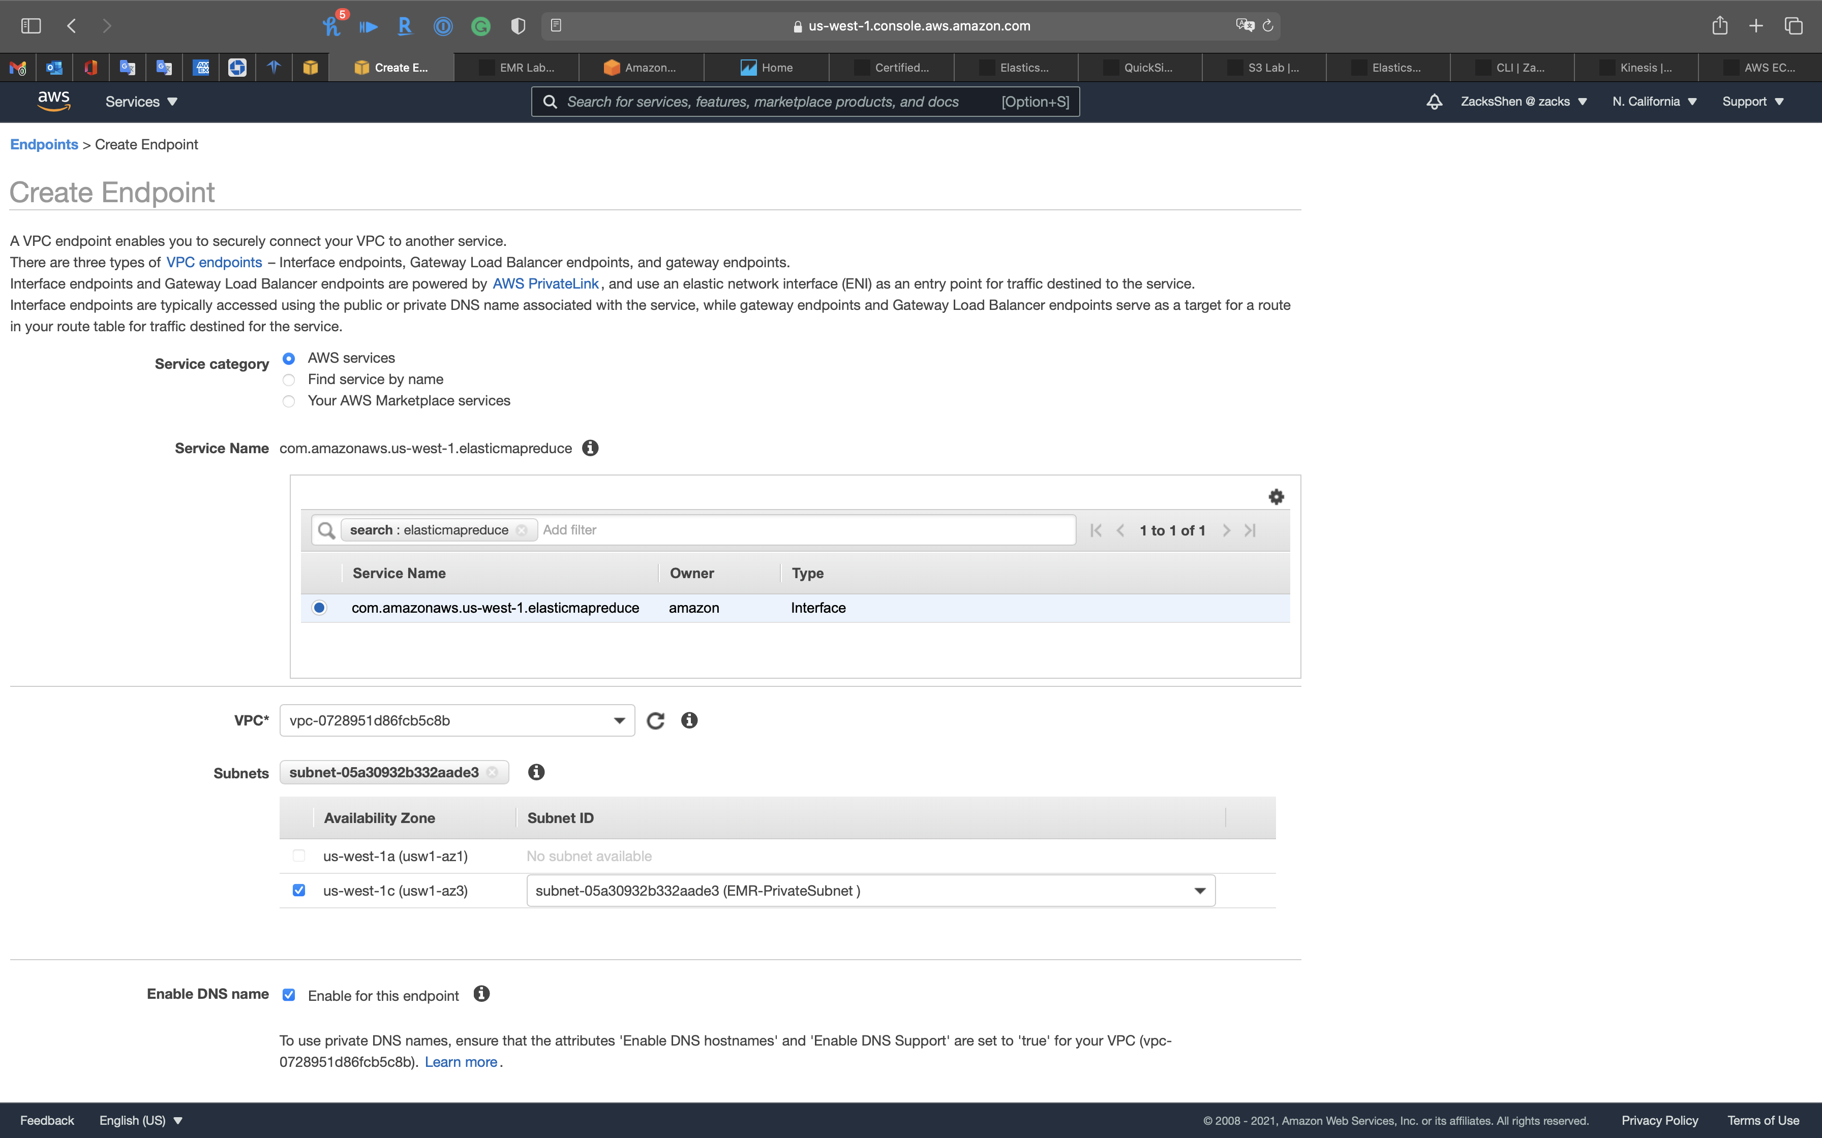Toggle Enable for this endpoint checkbox
1822x1138 pixels.
click(x=288, y=995)
